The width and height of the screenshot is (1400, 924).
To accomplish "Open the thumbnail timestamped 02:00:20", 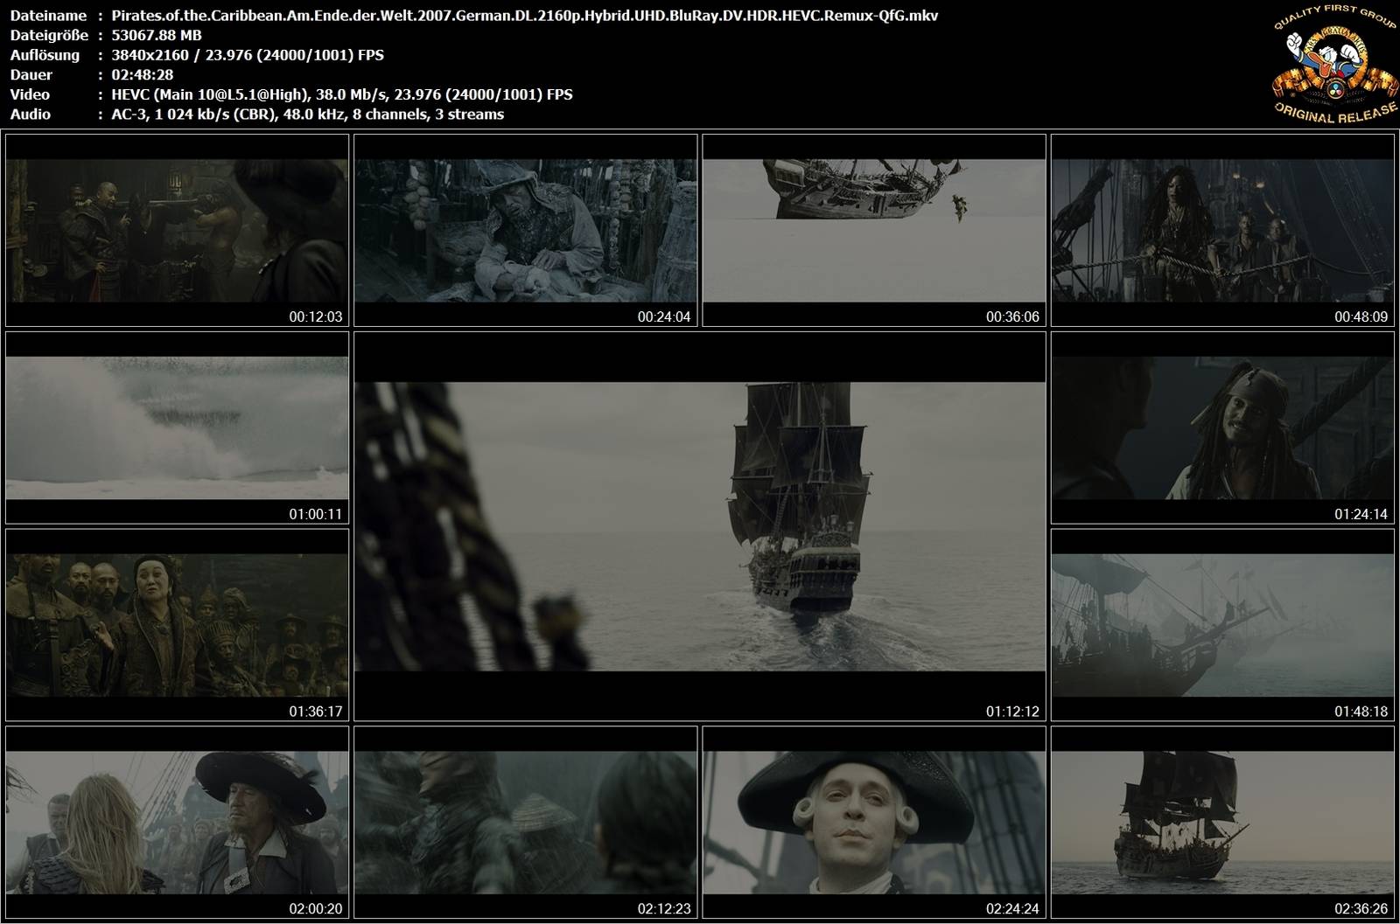I will coord(177,823).
